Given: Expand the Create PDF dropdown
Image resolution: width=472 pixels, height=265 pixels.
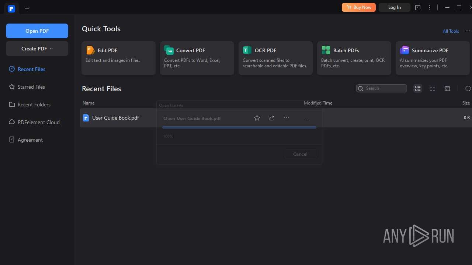Looking at the screenshot, I should tap(37, 49).
